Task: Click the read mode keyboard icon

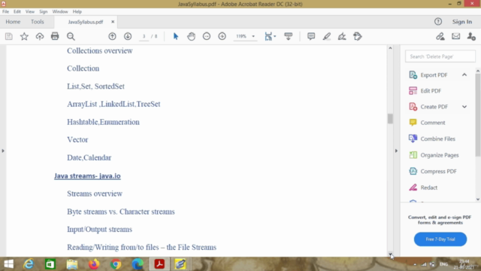Action: coord(289,36)
